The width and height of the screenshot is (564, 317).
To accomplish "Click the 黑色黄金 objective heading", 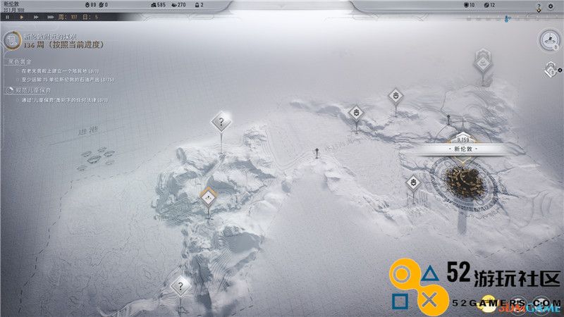I will [x=20, y=62].
